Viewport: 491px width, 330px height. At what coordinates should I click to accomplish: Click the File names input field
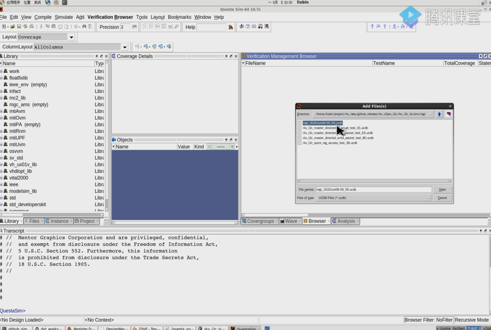click(x=373, y=190)
